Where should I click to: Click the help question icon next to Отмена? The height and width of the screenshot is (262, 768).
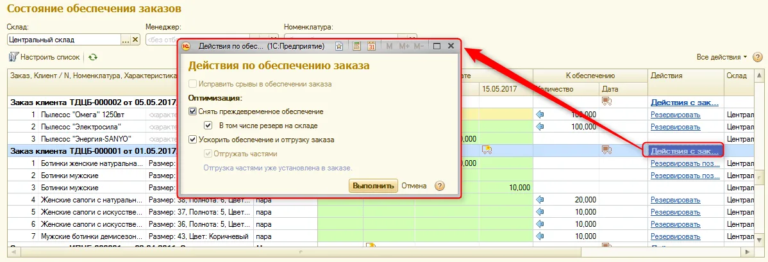440,186
